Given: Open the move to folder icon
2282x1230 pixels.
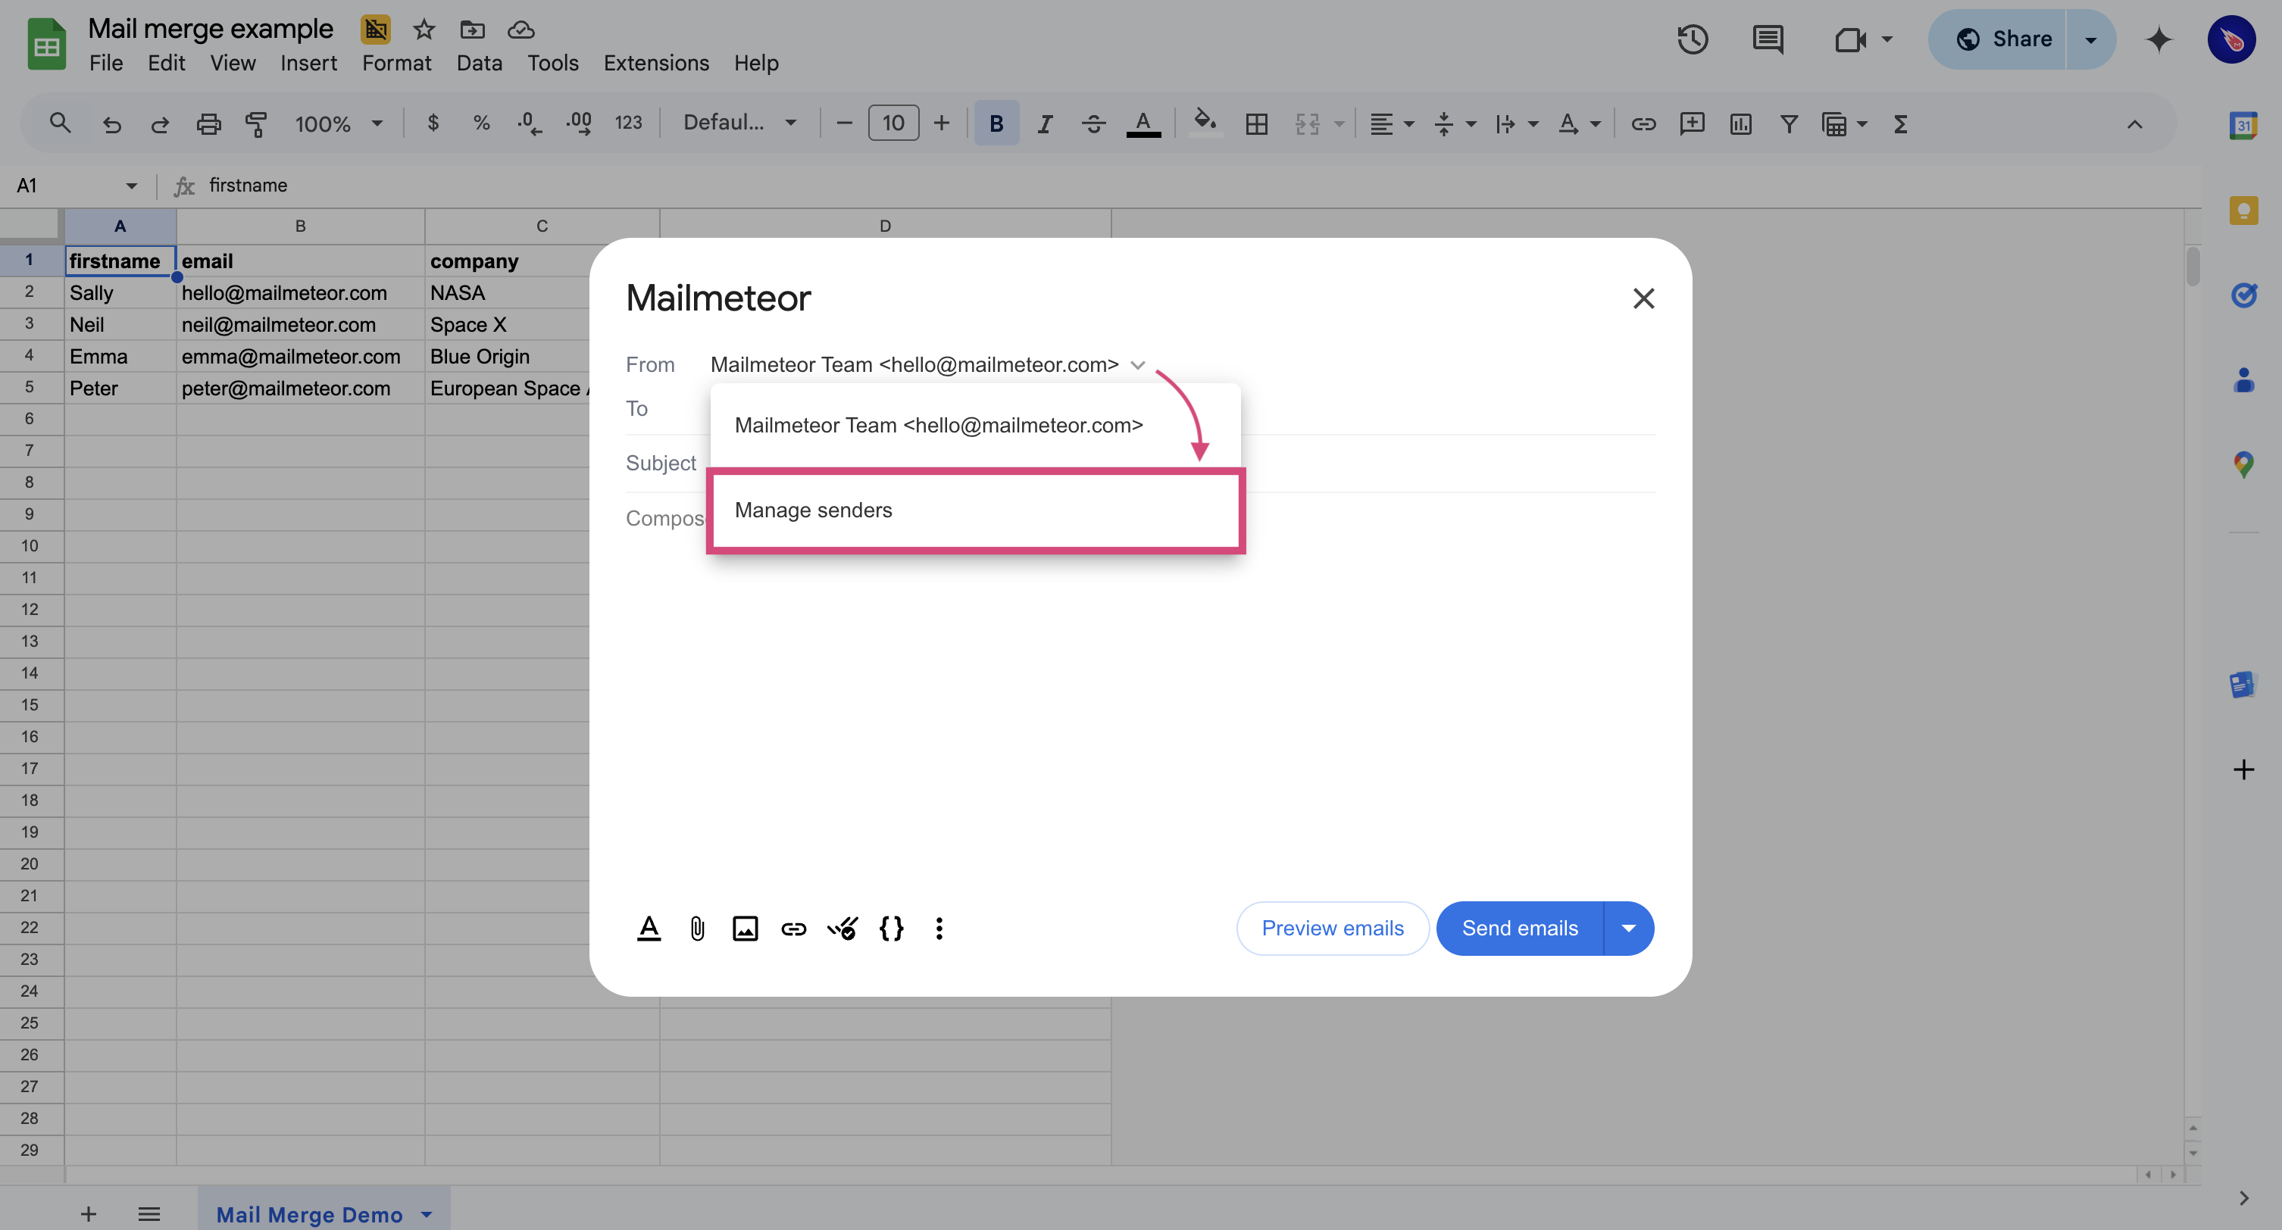Looking at the screenshot, I should (472, 30).
